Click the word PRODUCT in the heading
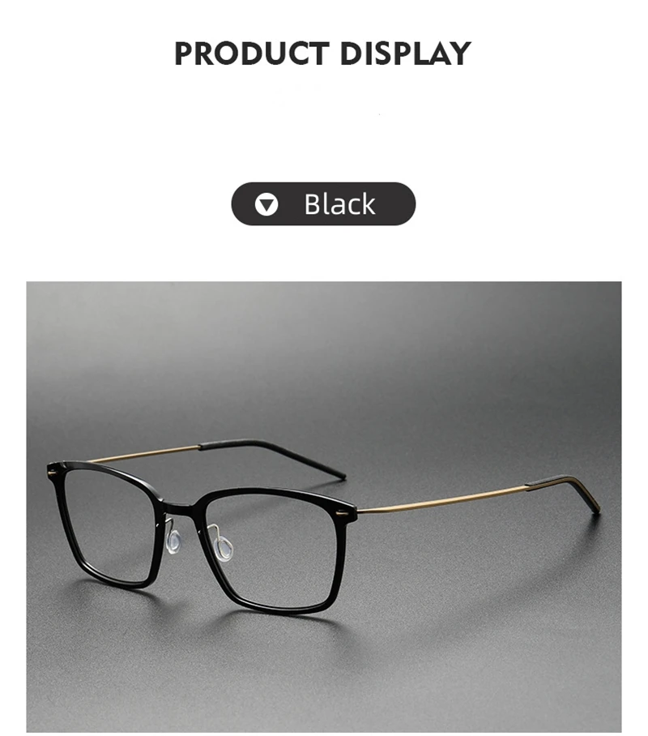Screen dimensions: 648x736 (x=251, y=53)
